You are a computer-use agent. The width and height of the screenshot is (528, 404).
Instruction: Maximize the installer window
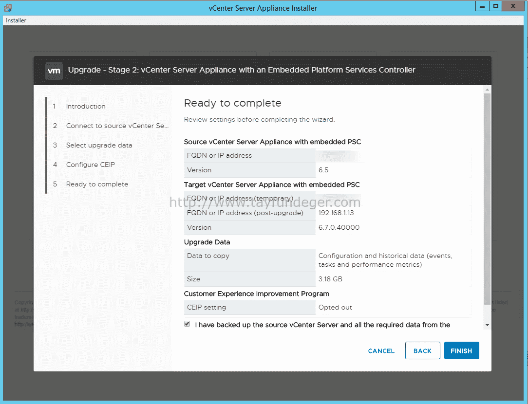(495, 6)
